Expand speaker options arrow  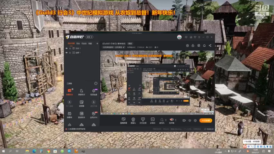tap(176, 120)
